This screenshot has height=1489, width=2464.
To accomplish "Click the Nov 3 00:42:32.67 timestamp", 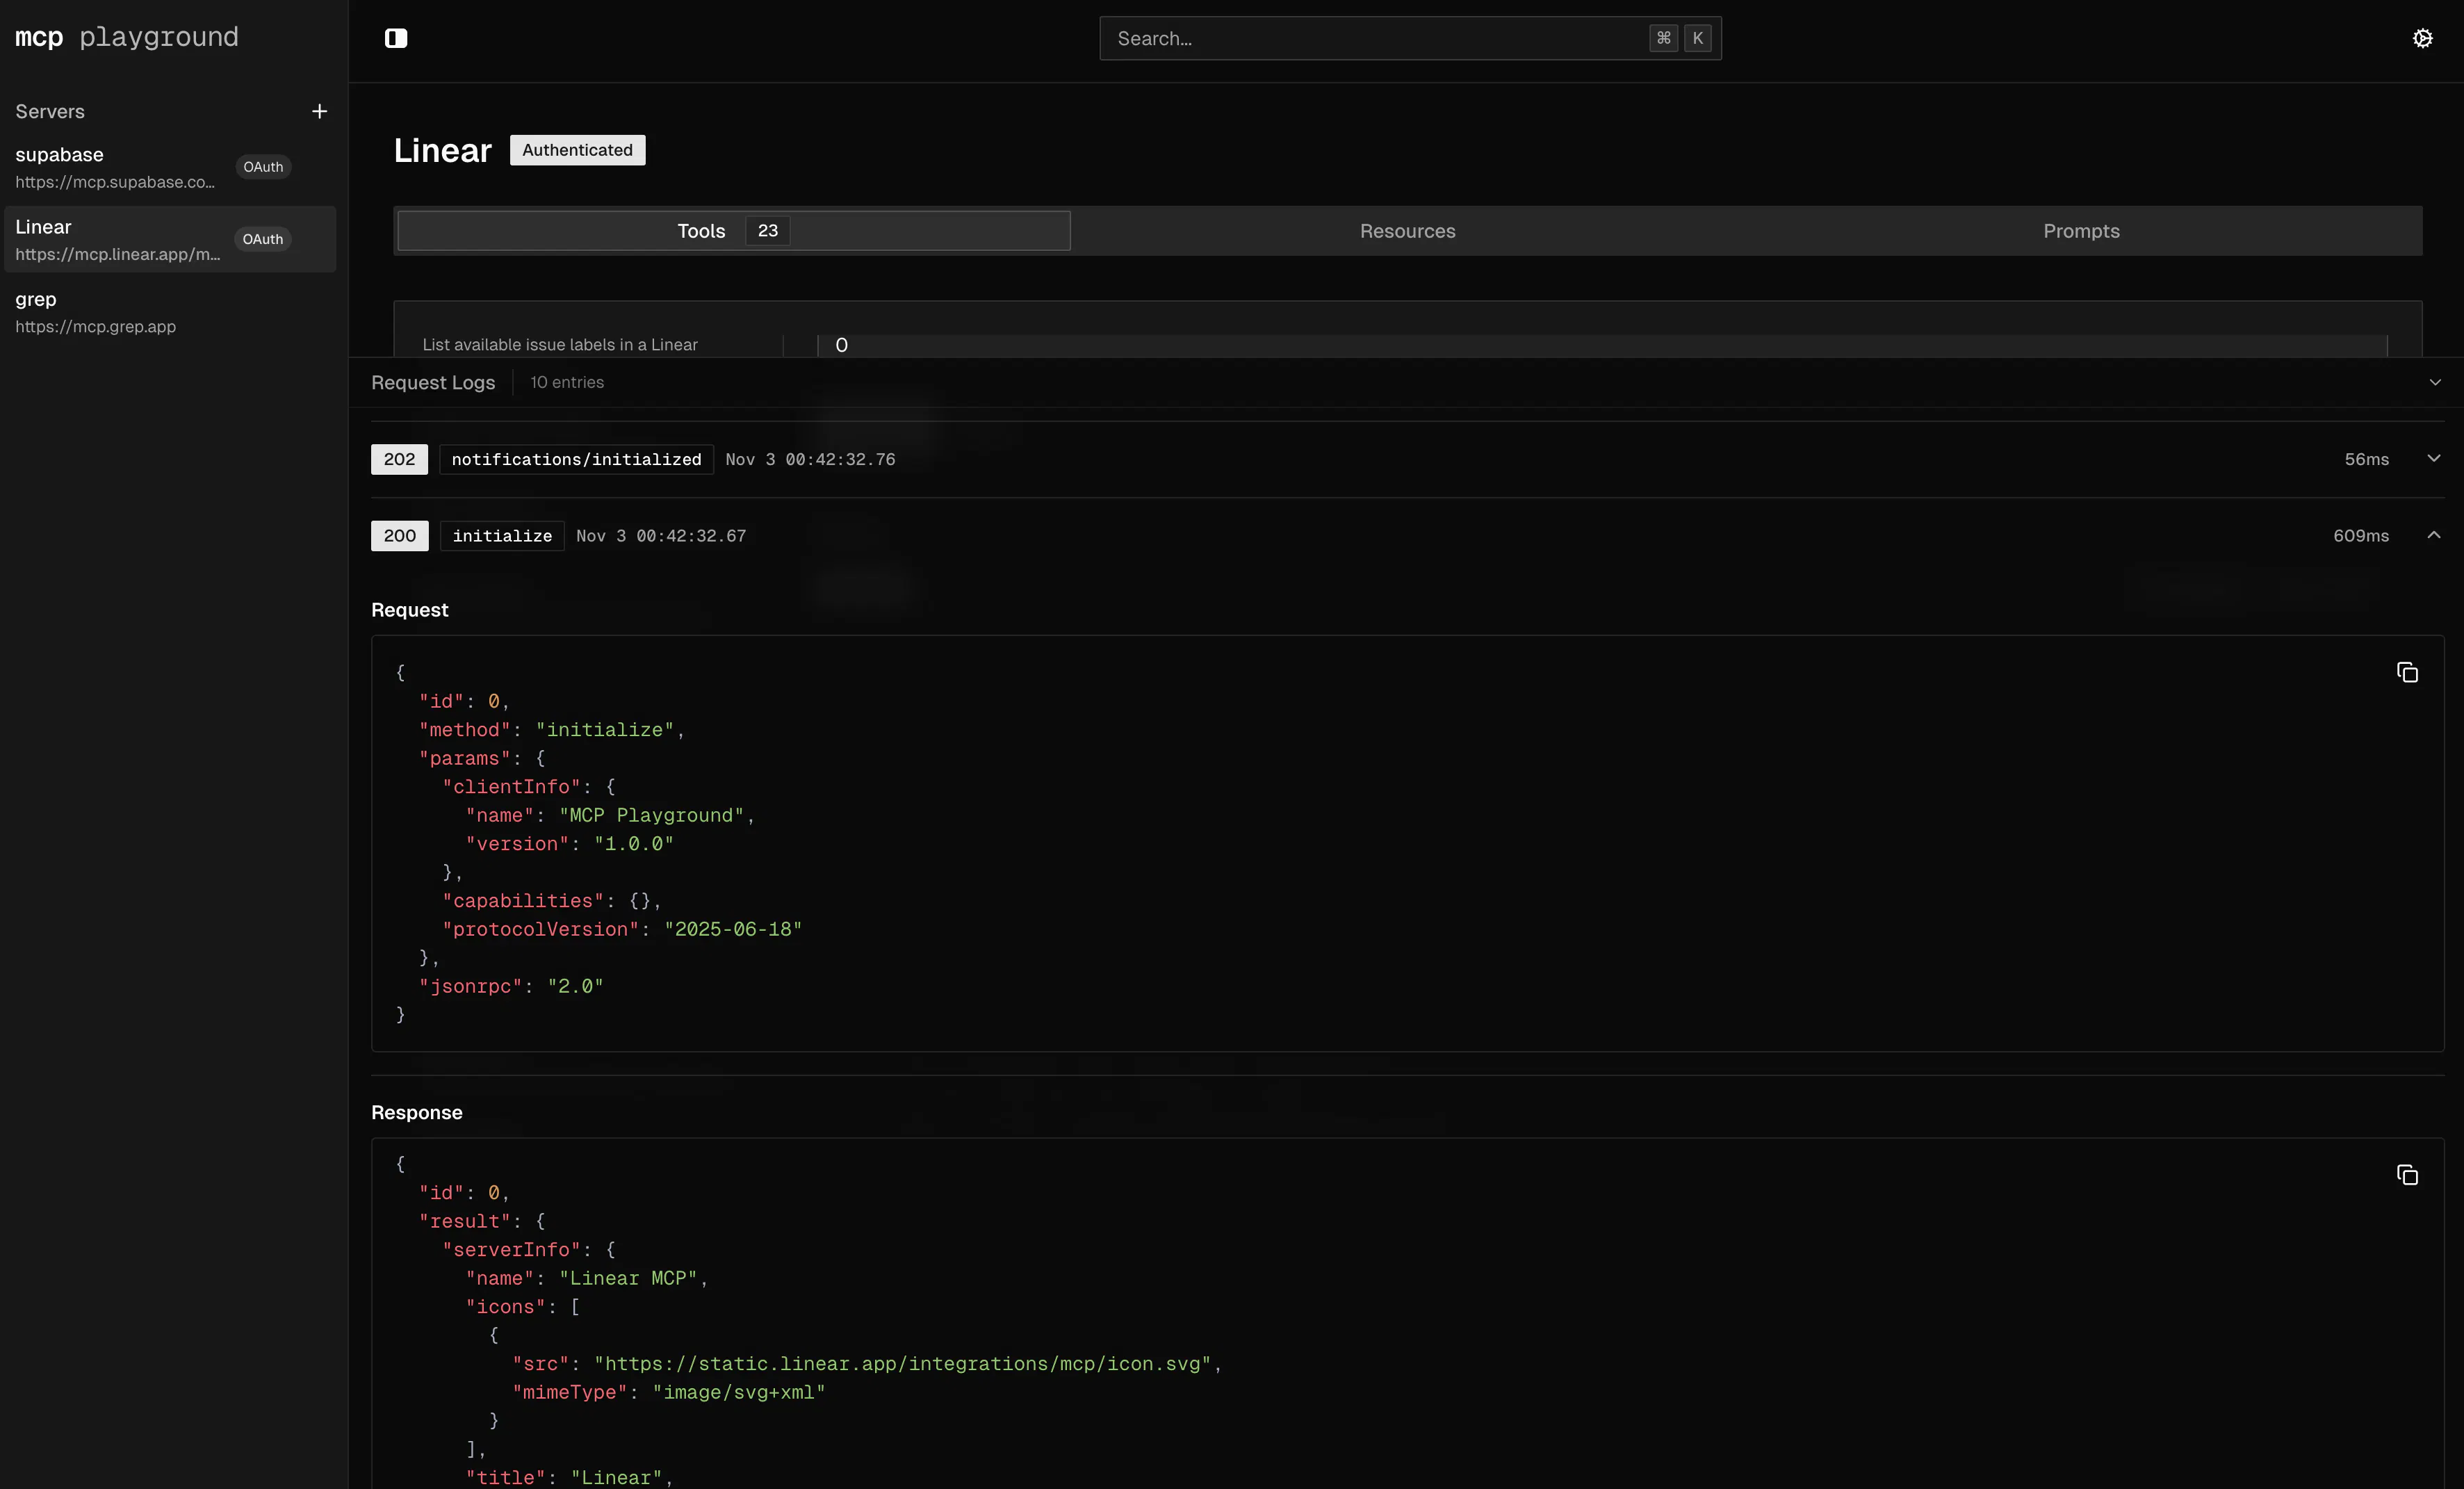I will pyautogui.click(x=661, y=536).
